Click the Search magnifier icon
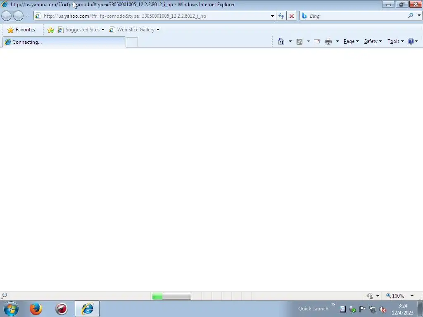The height and width of the screenshot is (317, 423). tap(411, 16)
